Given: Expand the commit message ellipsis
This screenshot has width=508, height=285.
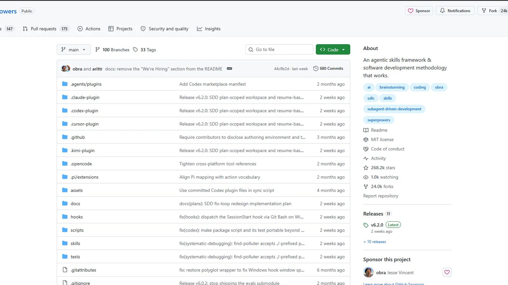Looking at the screenshot, I should (230, 68).
